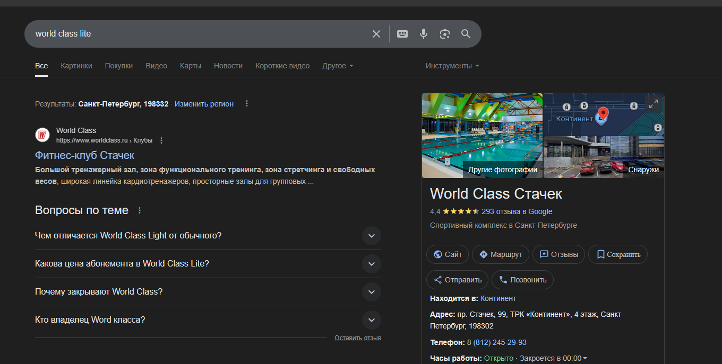This screenshot has height=364, width=722.
Task: Expand 'Кто владелец Word класса?' question
Action: [208, 320]
